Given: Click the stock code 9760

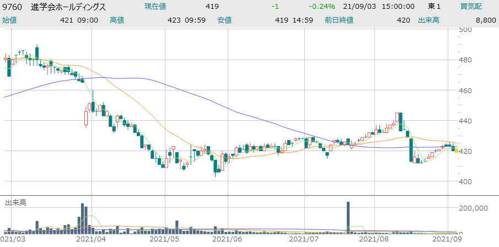Looking at the screenshot, I should (13, 7).
